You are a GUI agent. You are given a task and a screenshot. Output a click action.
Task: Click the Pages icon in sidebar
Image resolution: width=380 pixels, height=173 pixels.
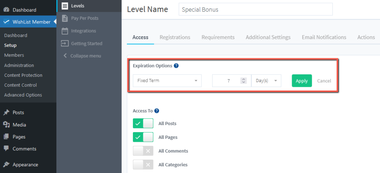[7, 137]
